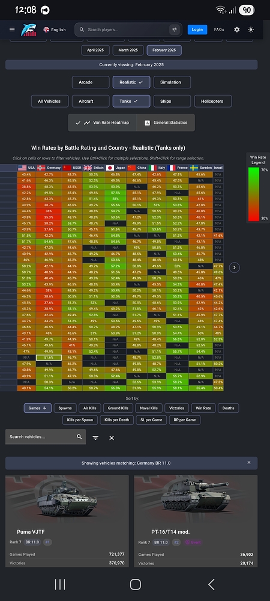The image size is (270, 601).
Task: Sort by Games
Action: pos(37,408)
